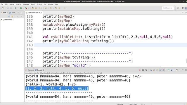Click the Open Perspective icon
Viewport: 187px width, 105px height.
click(x=178, y=8)
